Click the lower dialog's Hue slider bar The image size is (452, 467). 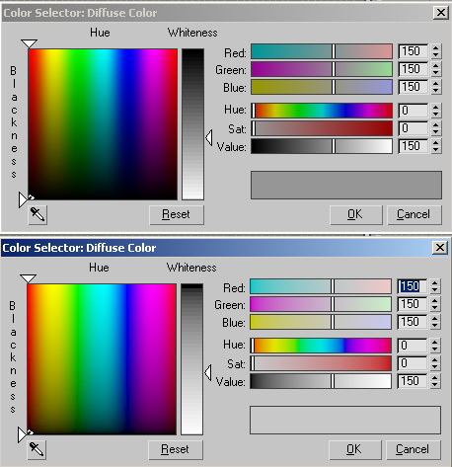[x=321, y=346]
